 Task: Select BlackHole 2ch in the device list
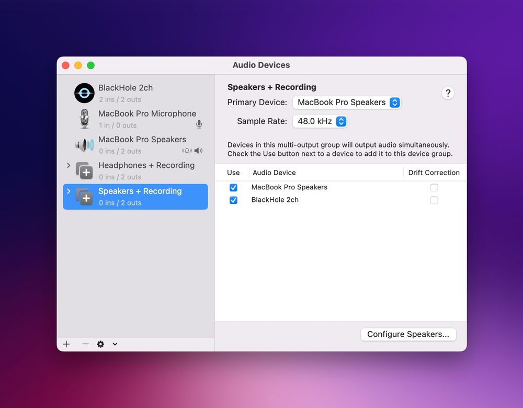135,93
